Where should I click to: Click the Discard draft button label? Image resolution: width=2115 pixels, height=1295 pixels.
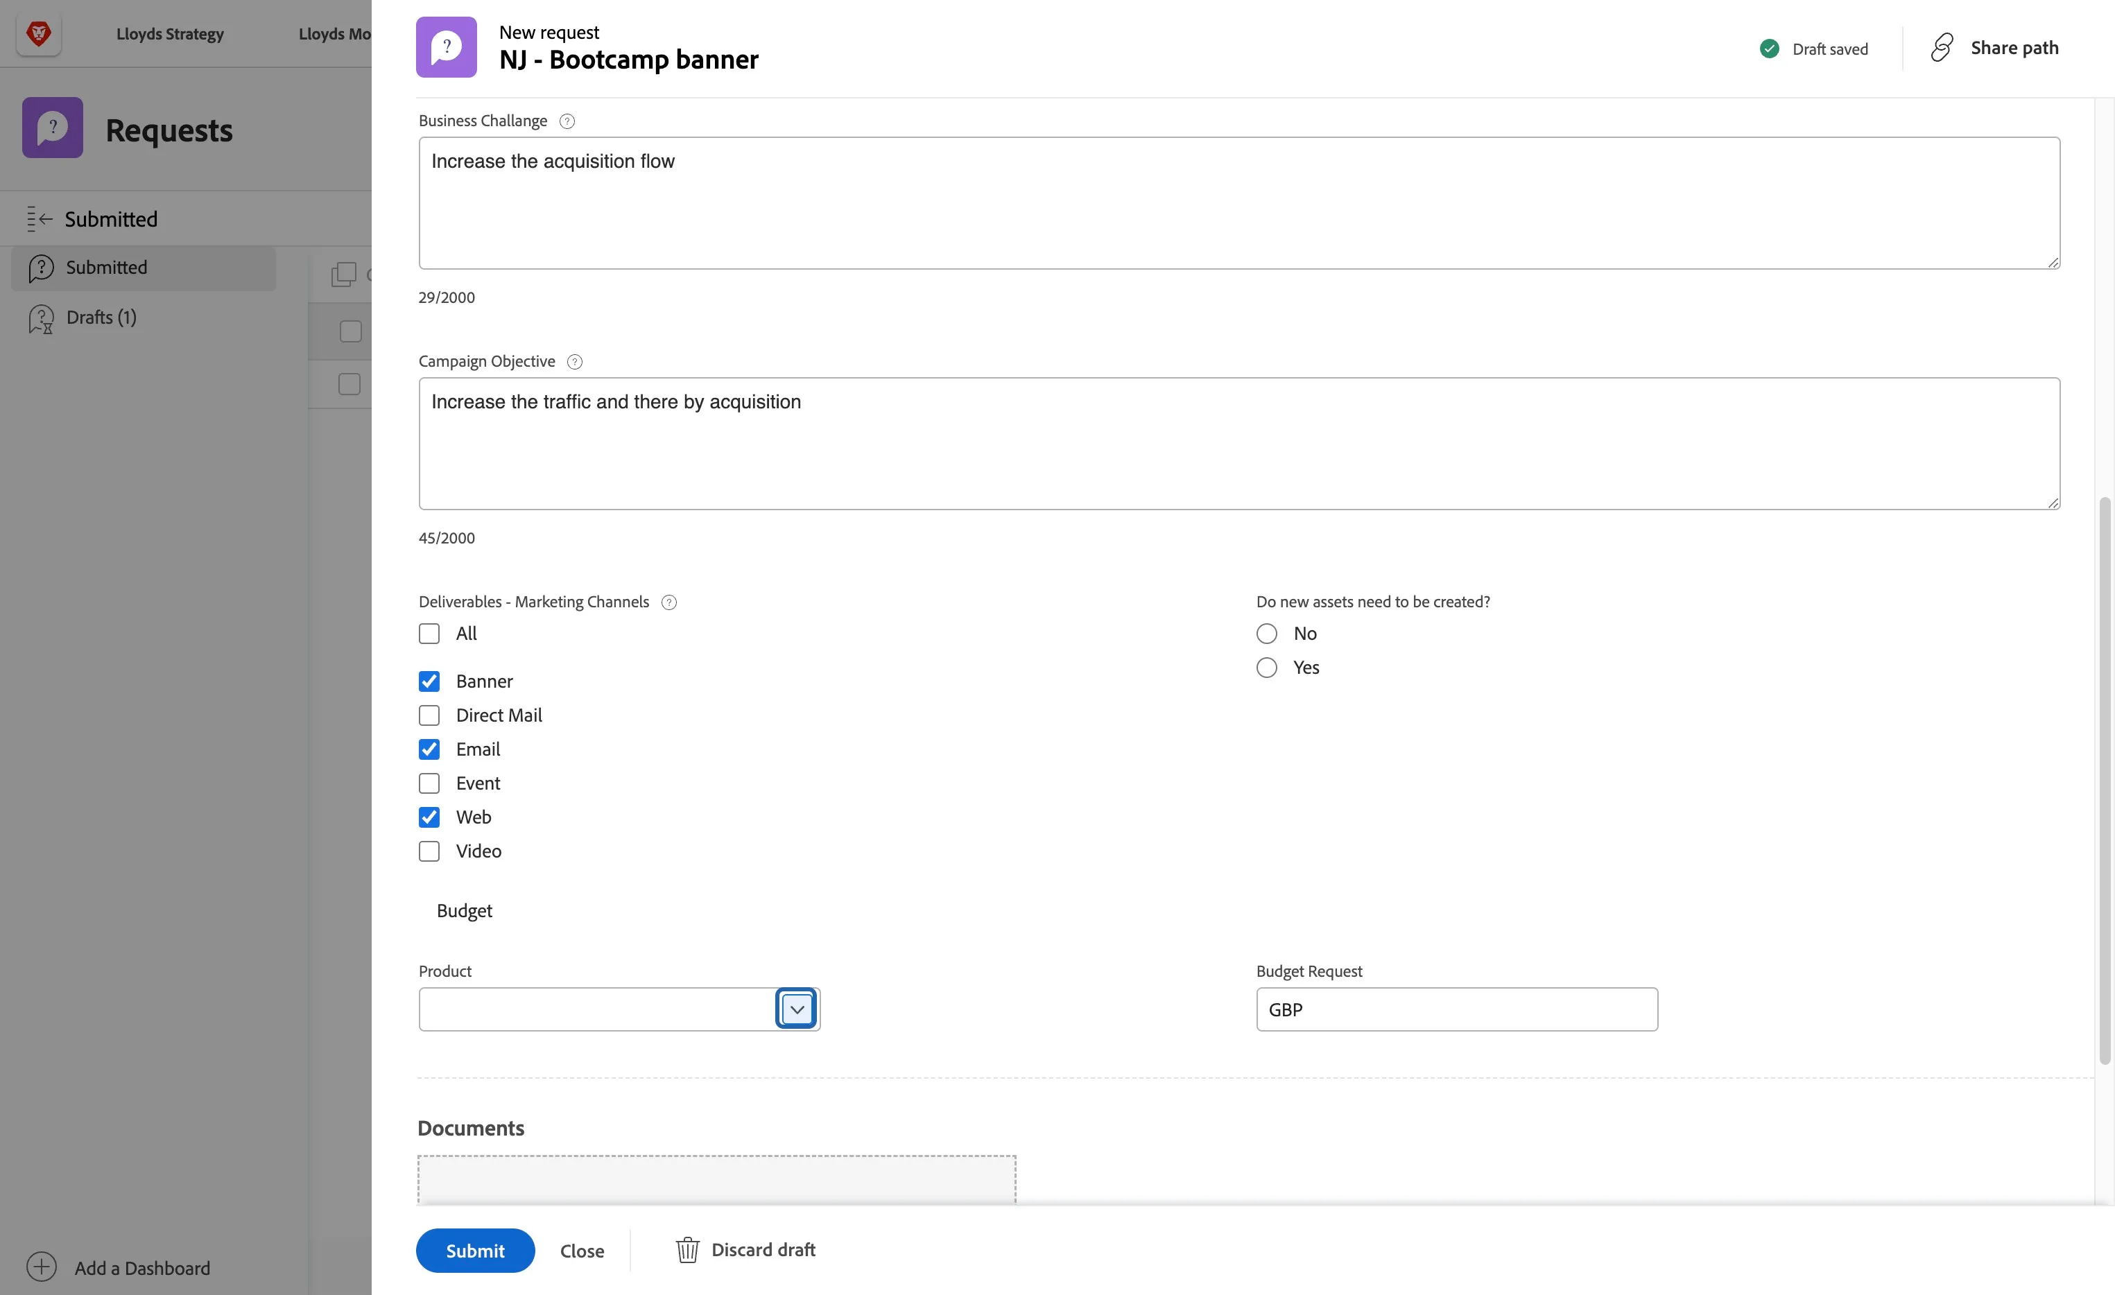763,1251
